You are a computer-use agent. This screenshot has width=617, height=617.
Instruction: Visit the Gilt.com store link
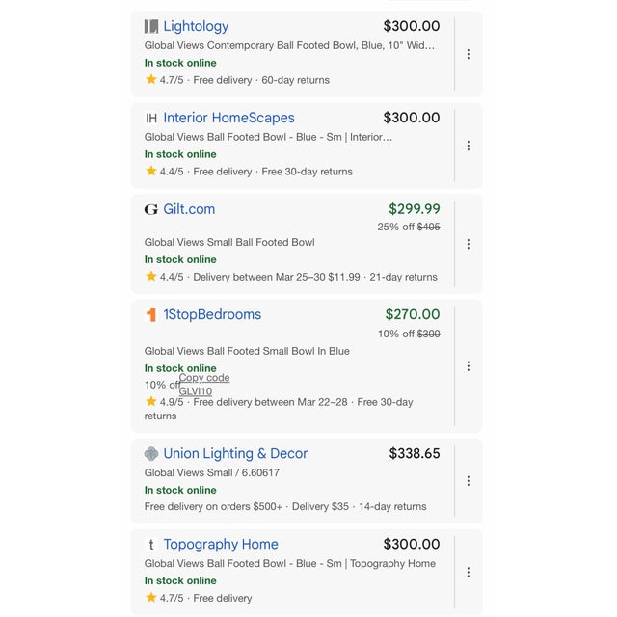[x=189, y=209]
